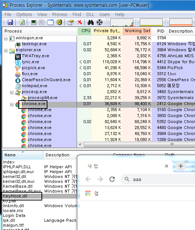
Task: Click the flux.exe icon
Action: [18, 74]
